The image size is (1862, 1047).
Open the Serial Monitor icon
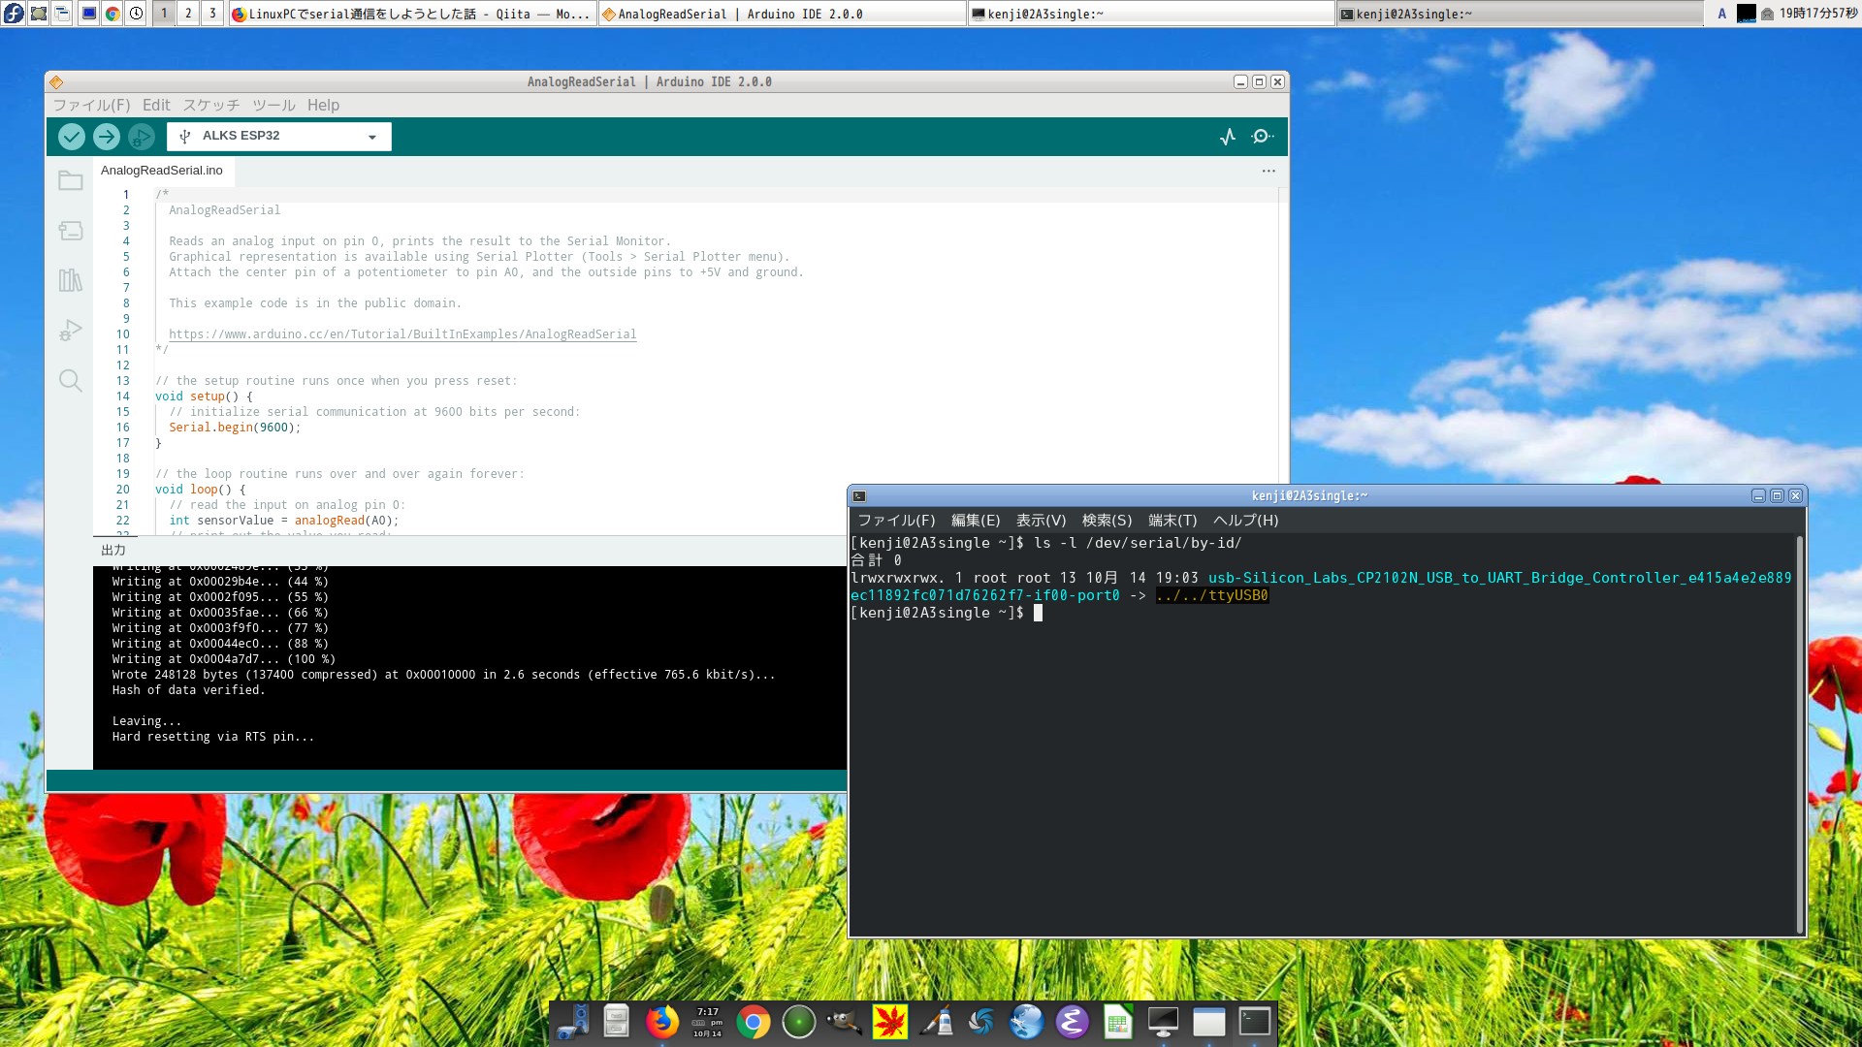pos(1262,137)
